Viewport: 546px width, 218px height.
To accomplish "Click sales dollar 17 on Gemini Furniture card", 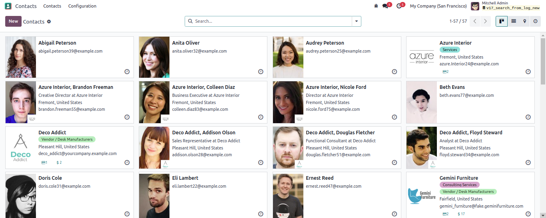I will tap(461, 214).
